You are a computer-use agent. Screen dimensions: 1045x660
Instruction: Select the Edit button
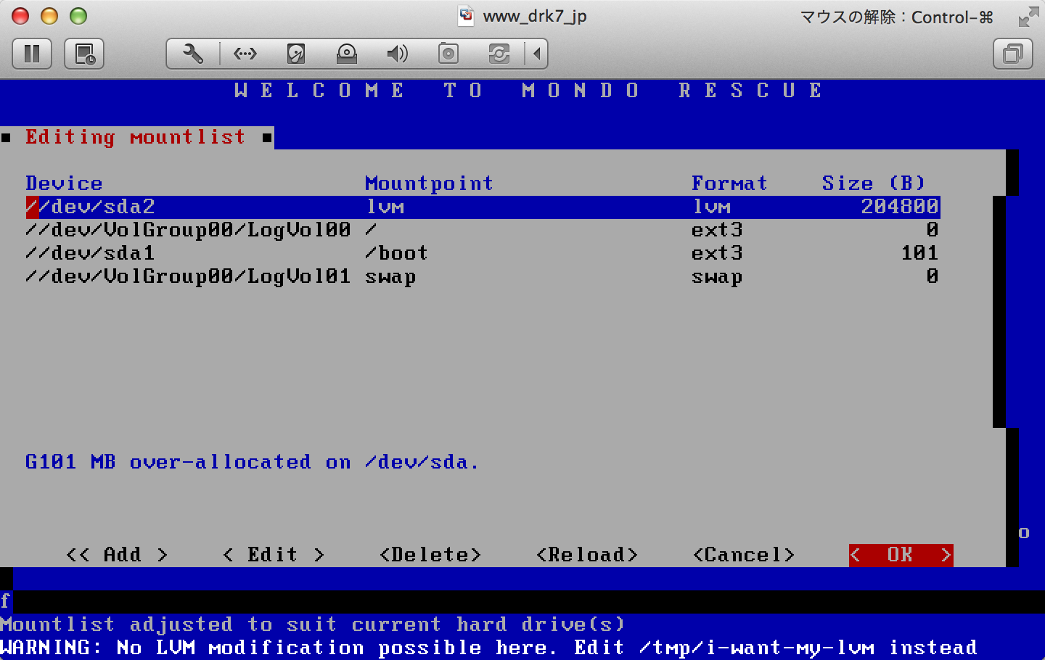point(273,555)
